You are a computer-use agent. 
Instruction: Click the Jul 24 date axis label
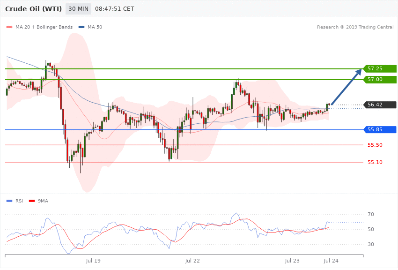click(x=331, y=261)
